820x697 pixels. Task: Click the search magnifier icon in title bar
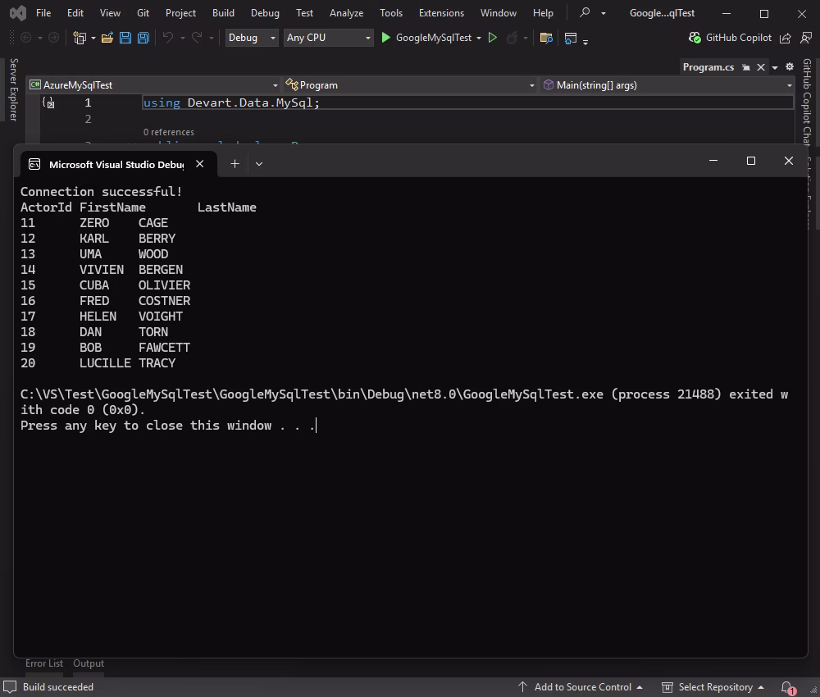(585, 13)
